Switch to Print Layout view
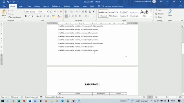This screenshot has height=103, width=184. pyautogui.click(x=150, y=97)
